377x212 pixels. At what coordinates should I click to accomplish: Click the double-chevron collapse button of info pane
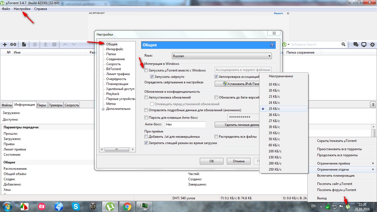pyautogui.click(x=373, y=105)
